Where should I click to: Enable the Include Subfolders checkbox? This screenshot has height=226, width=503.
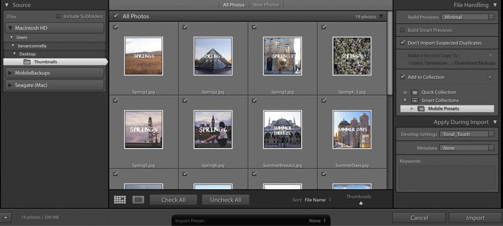pyautogui.click(x=58, y=16)
